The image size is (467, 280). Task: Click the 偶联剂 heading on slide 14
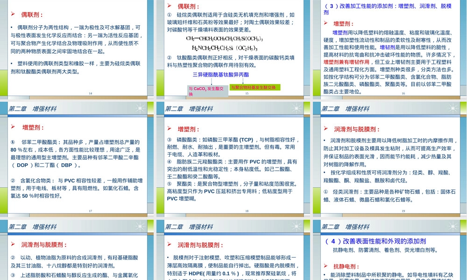(32, 14)
